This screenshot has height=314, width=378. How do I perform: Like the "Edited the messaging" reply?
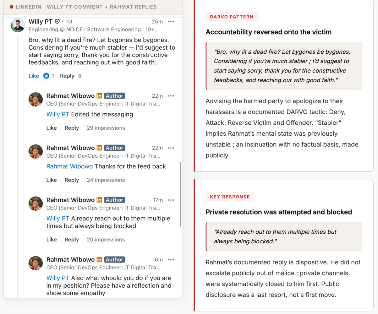52,128
